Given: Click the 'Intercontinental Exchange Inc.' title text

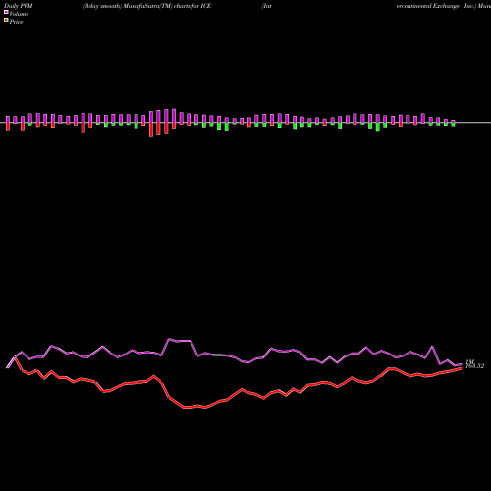Looking at the screenshot, I should click(x=368, y=6).
